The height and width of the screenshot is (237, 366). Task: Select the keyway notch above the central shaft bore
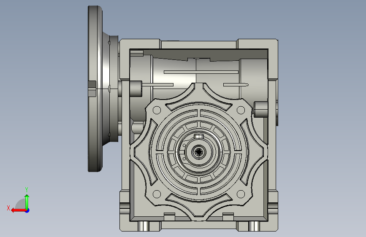tap(199, 136)
